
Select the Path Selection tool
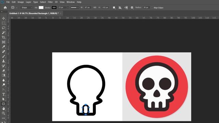tap(3, 99)
